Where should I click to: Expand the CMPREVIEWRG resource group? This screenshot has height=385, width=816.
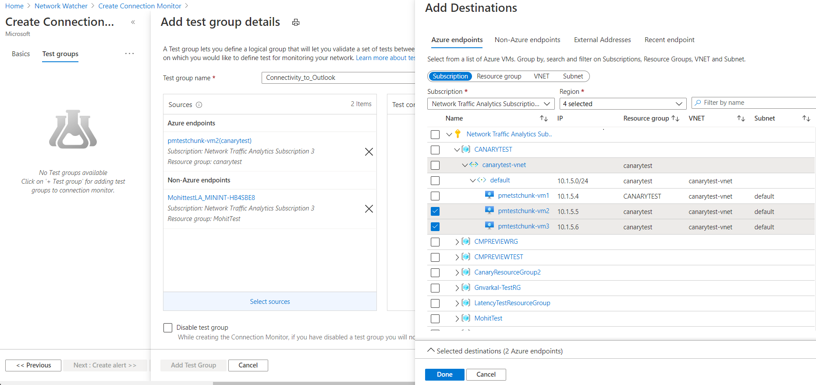[457, 242]
